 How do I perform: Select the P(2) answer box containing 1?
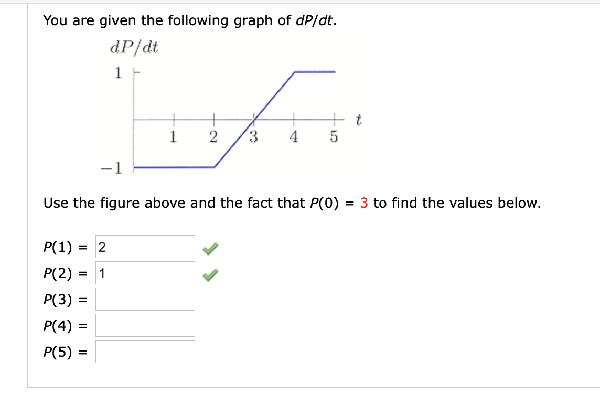click(x=145, y=272)
